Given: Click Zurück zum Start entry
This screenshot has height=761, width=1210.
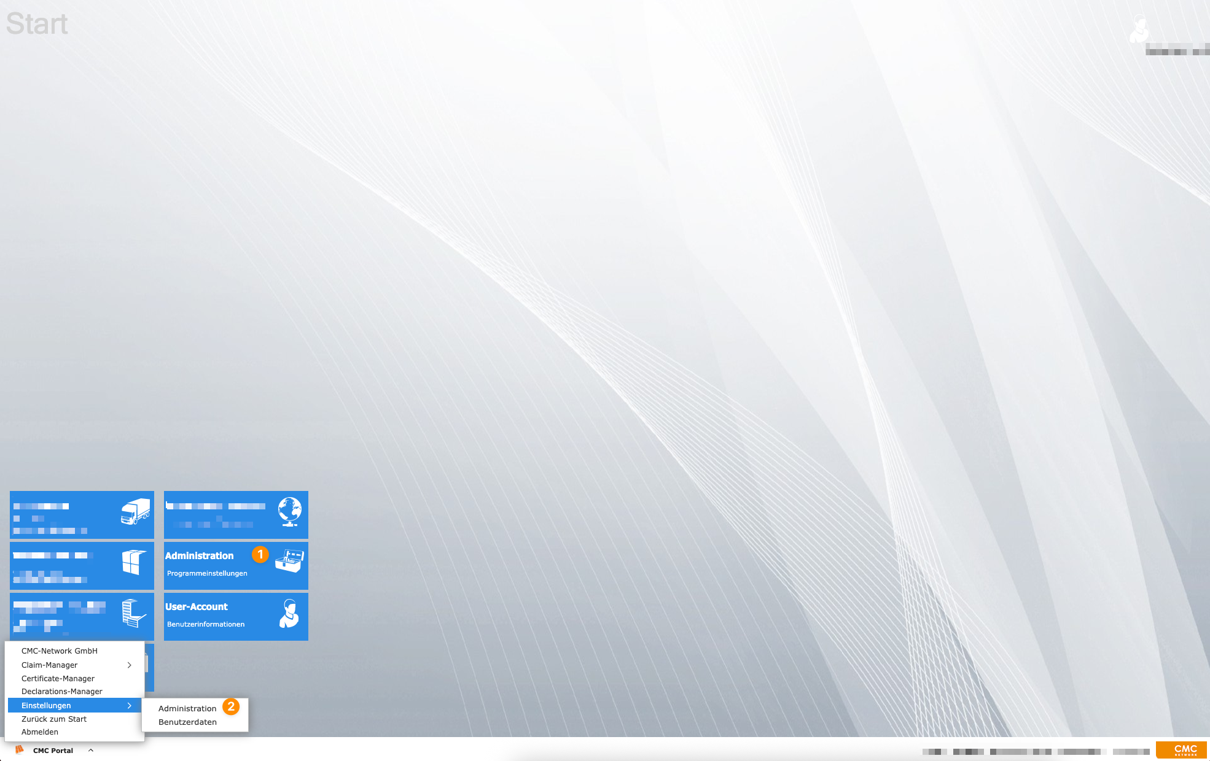Looking at the screenshot, I should pos(54,719).
